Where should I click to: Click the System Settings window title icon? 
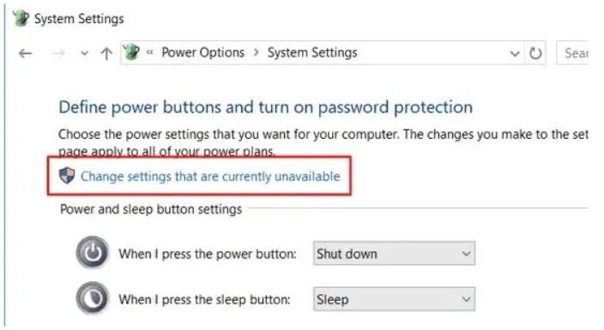pos(21,18)
